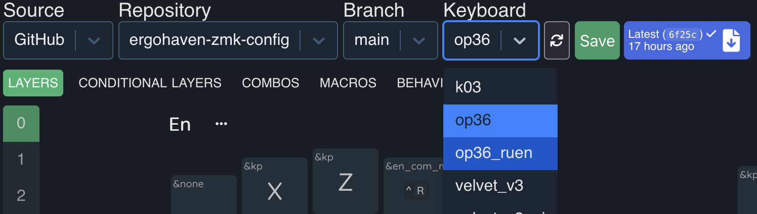
Task: Open the Combos tab
Action: coord(270,83)
